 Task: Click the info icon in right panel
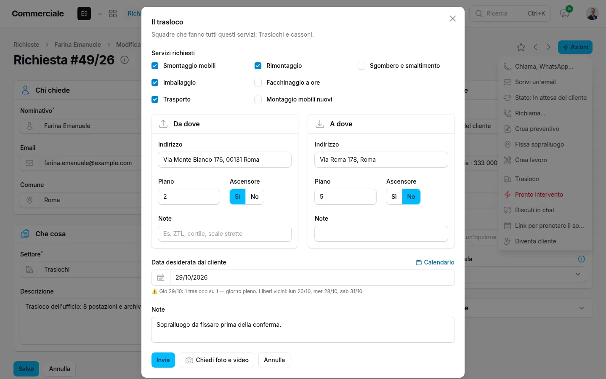(x=582, y=259)
